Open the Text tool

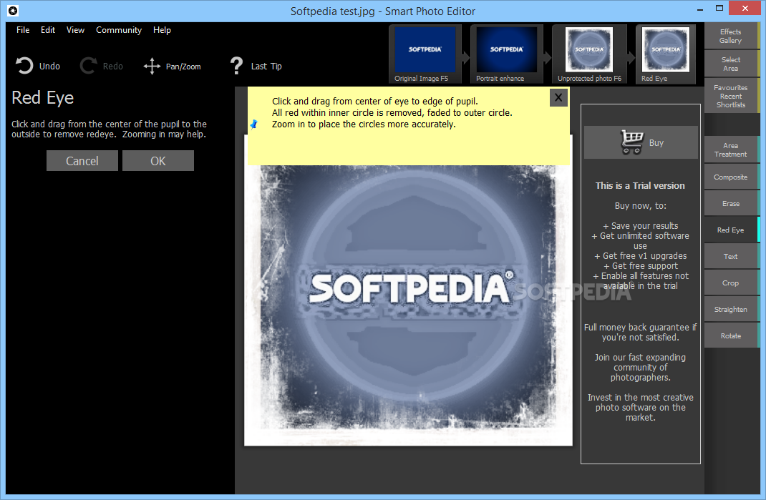coord(731,256)
